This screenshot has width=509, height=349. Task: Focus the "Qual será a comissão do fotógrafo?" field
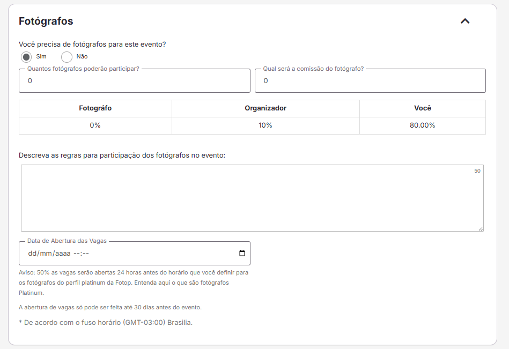[x=370, y=81]
